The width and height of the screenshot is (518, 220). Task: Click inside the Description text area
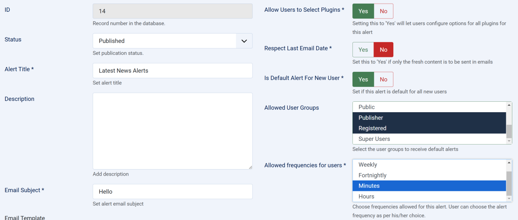click(172, 131)
